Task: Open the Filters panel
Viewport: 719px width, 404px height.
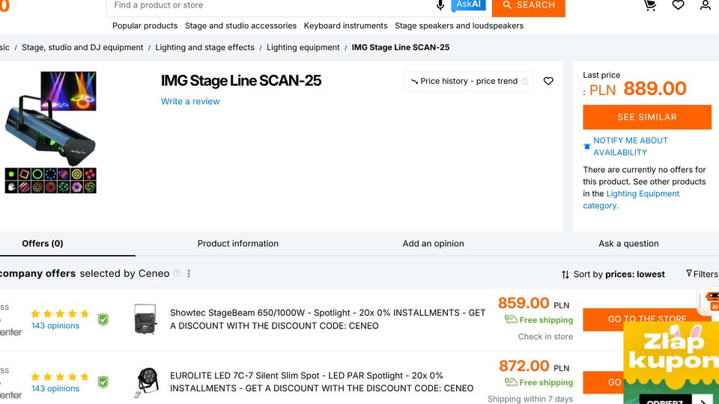Action: coord(702,275)
